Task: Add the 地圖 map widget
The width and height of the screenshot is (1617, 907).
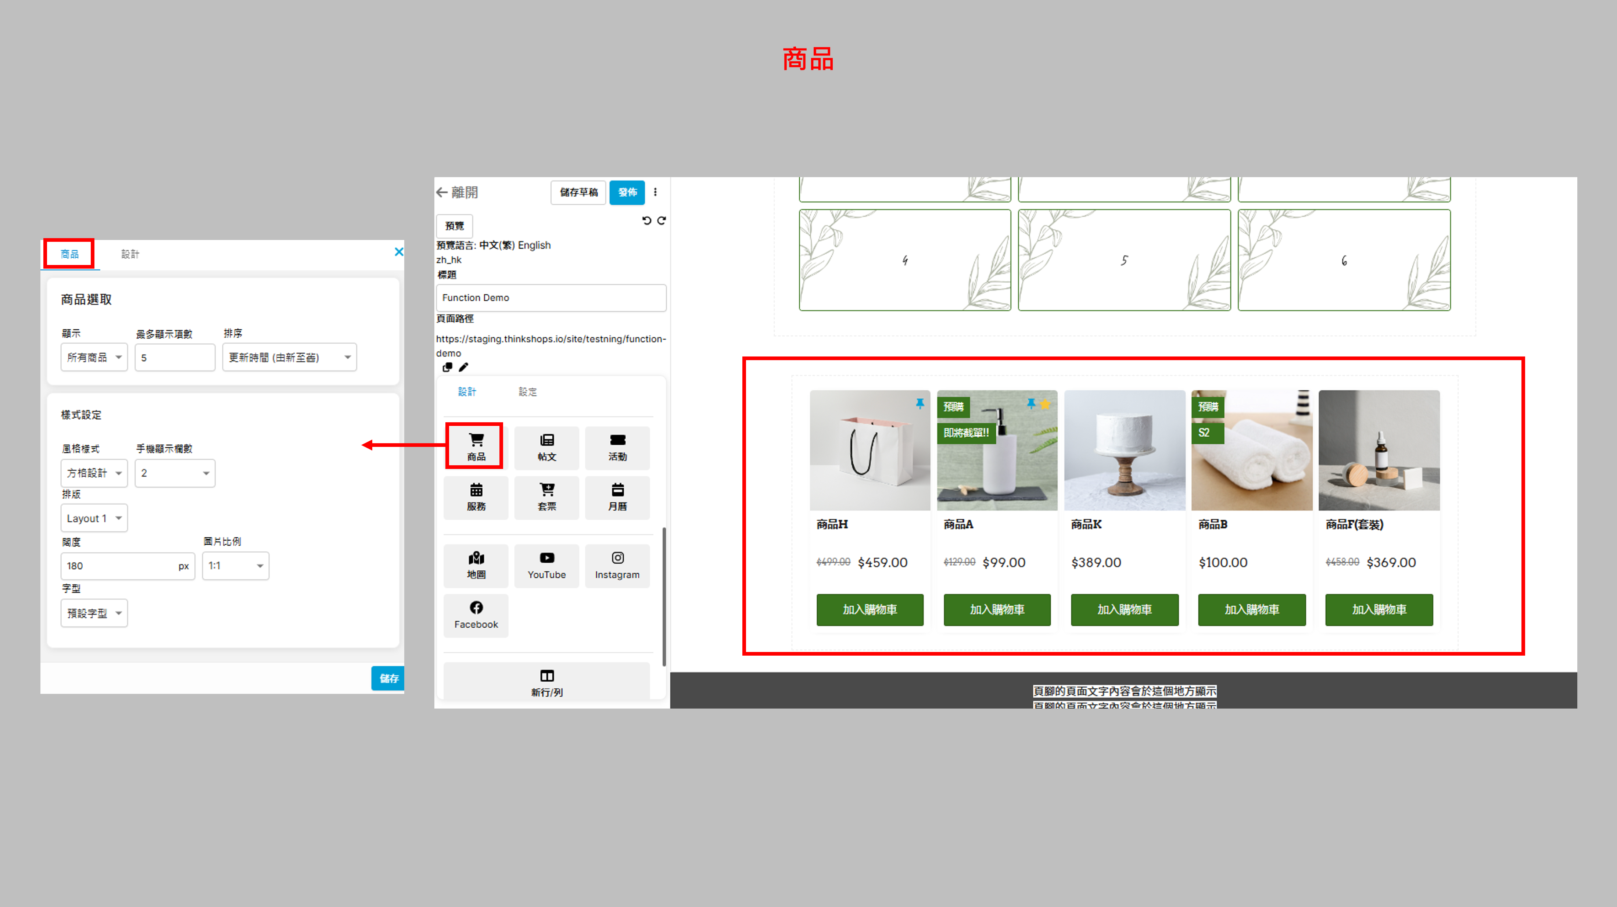Action: point(476,565)
